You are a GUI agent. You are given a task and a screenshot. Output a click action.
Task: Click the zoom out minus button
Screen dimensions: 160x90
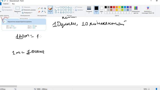(149, 89)
